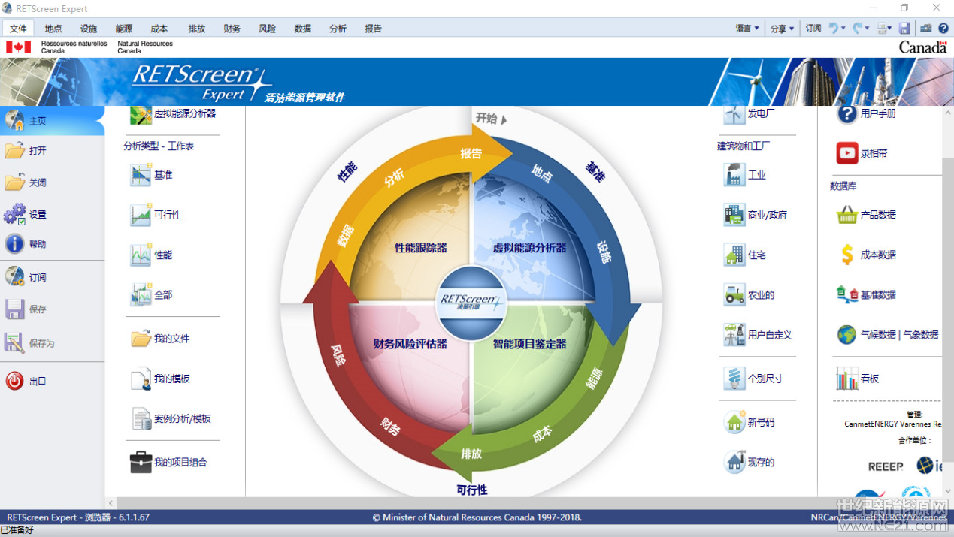Open the 成本 tab in the menu bar
Screen dimensions: 954x537
click(x=159, y=29)
